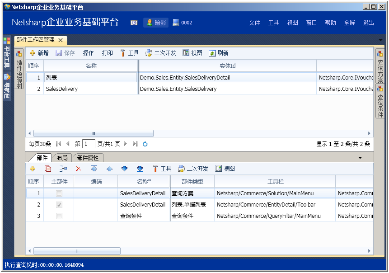The width and height of the screenshot is (389, 273).
Task: Go to first page in pager
Action: coord(59,144)
